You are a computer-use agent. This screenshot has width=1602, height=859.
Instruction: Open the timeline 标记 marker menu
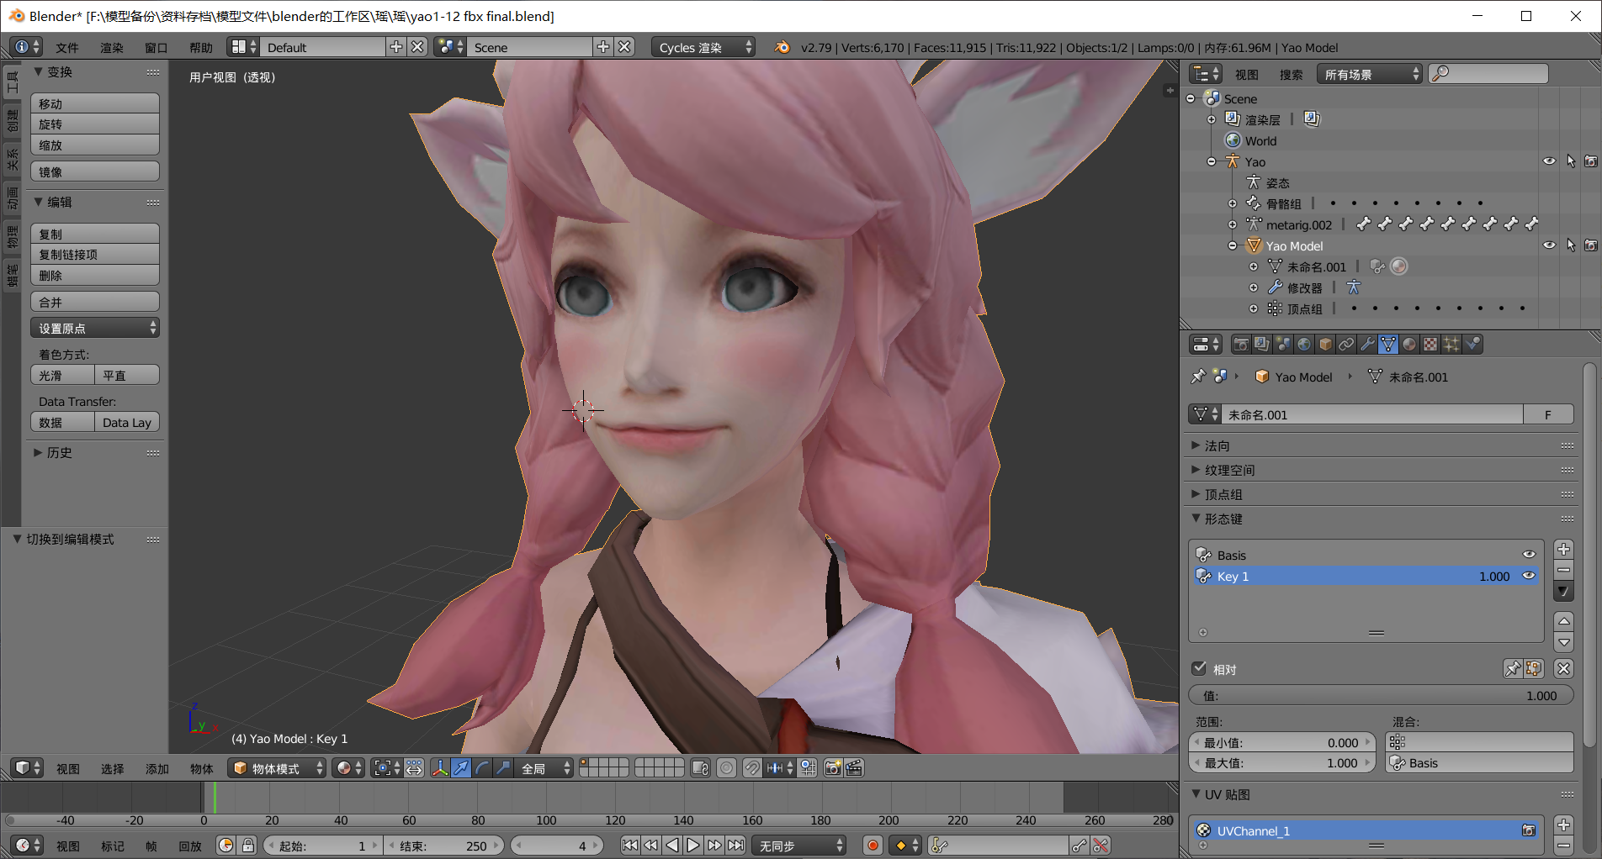tap(113, 846)
